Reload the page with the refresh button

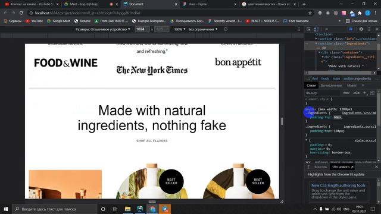(21, 13)
